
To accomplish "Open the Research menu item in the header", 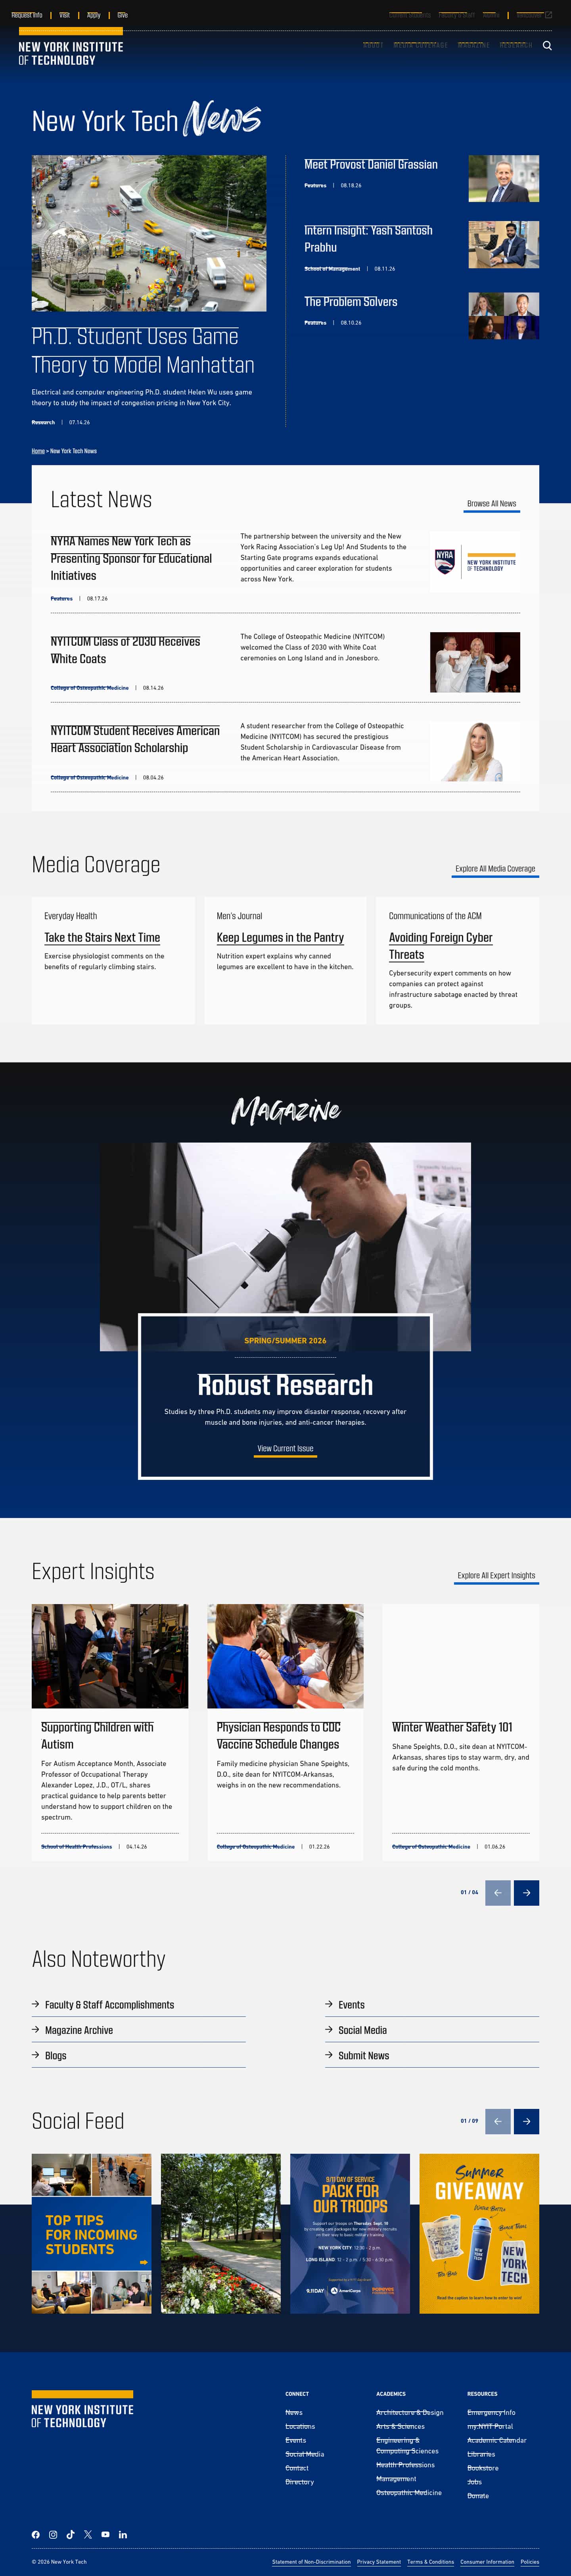I will 516,45.
